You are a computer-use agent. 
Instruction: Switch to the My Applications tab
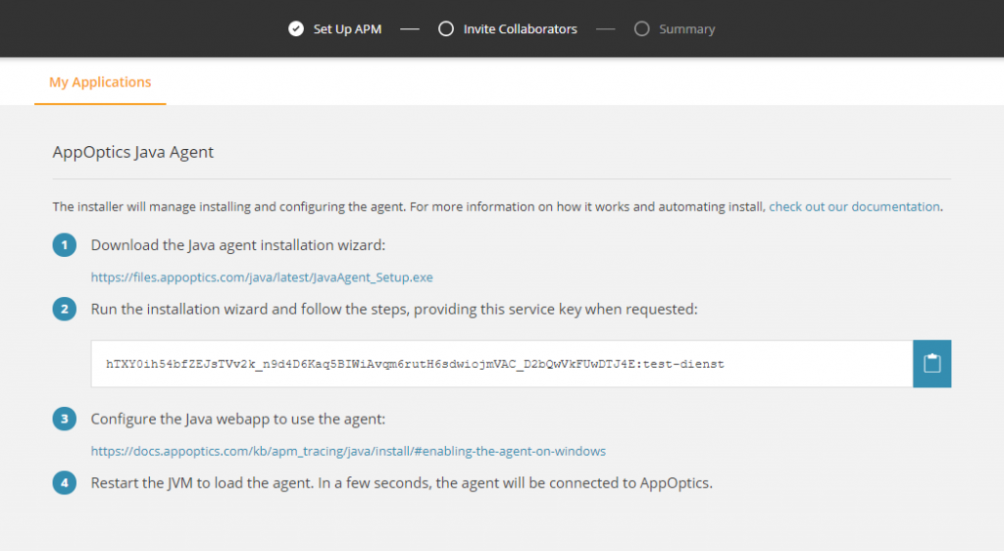pos(100,82)
